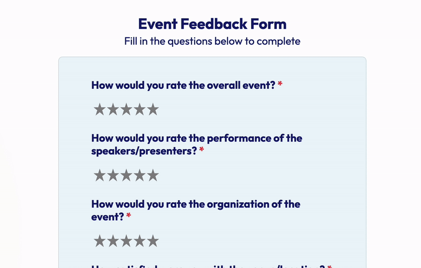Click the speakers/presenters performance question label
Screen dimensions: 421x268
196,145
